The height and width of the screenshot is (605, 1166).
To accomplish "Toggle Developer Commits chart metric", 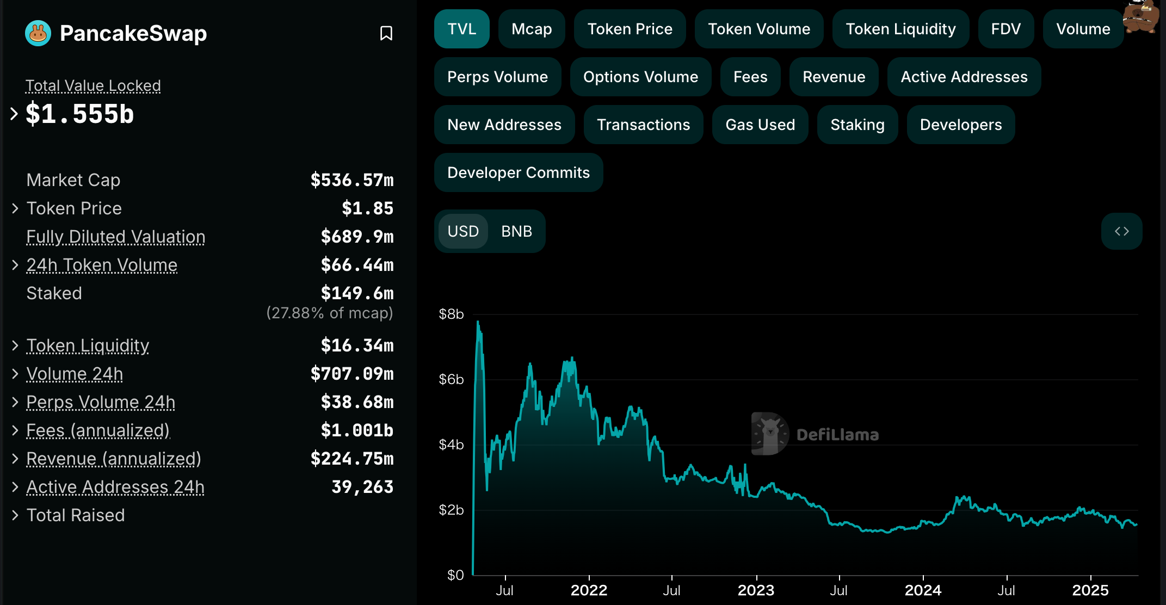I will pyautogui.click(x=519, y=172).
